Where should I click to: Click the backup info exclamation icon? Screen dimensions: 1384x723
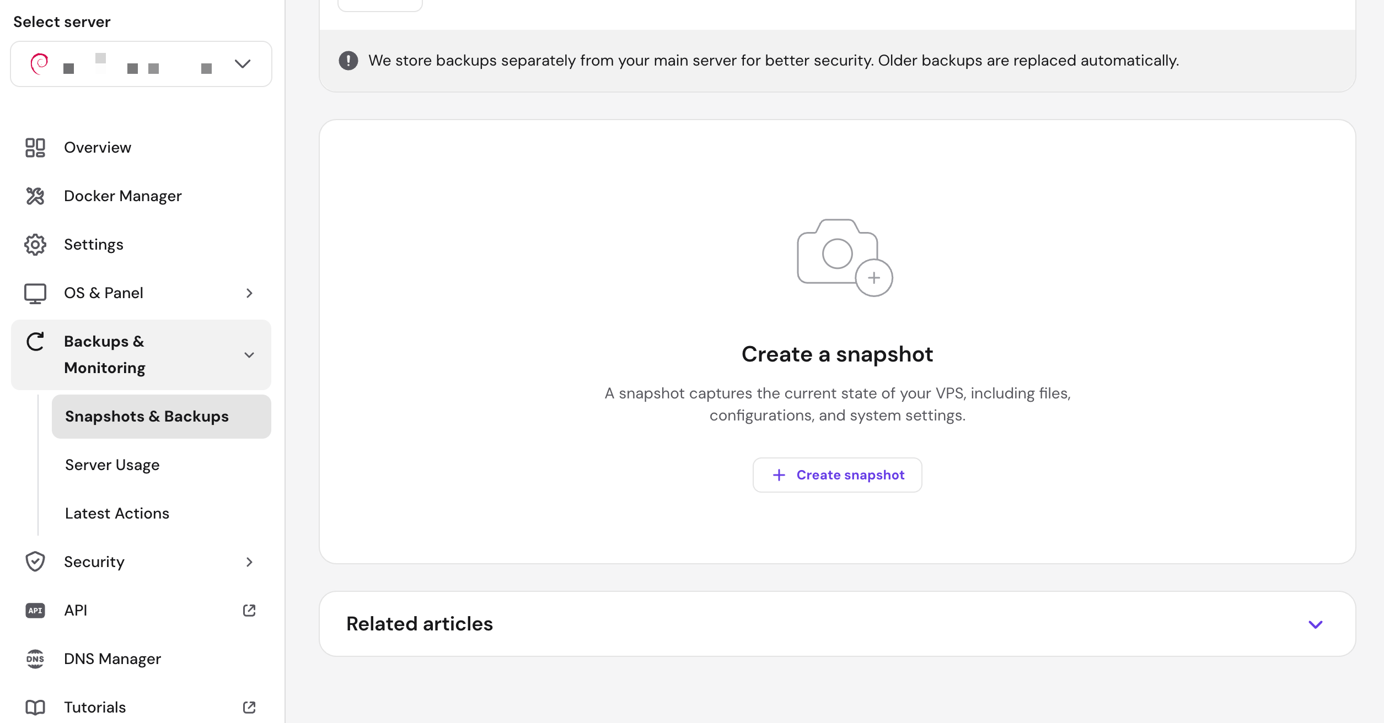click(348, 61)
